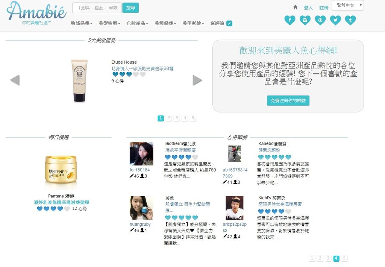Viewport: 385px width, 267px height.
Task: Expand the 美體保養 menu
Action: tap(165, 23)
